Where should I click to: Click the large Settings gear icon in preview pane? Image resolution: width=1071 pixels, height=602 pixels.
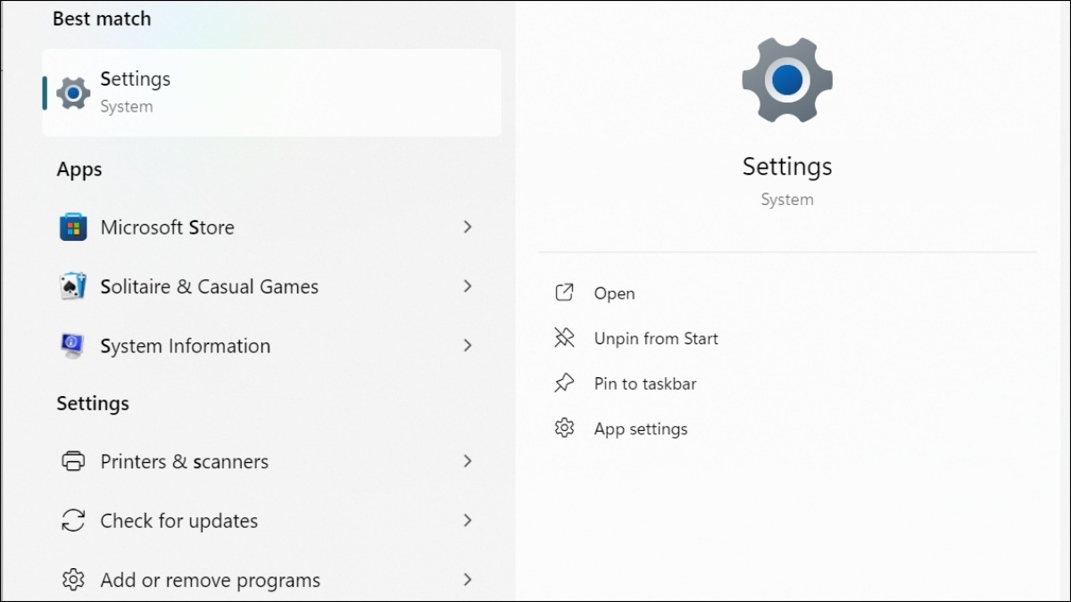click(x=787, y=80)
